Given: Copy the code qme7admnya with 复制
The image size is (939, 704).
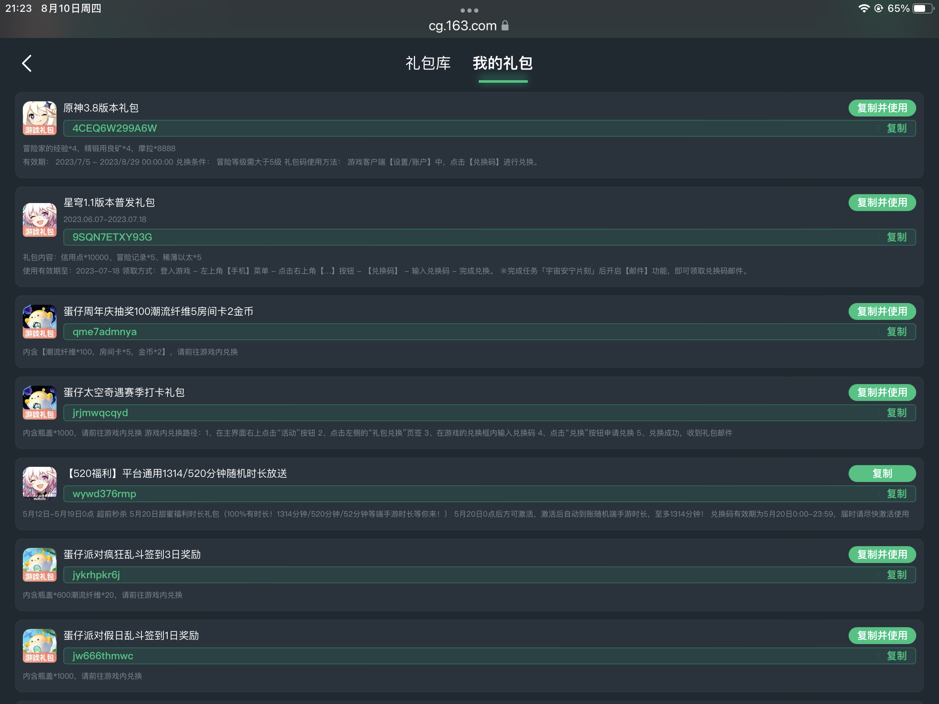Looking at the screenshot, I should coord(896,332).
